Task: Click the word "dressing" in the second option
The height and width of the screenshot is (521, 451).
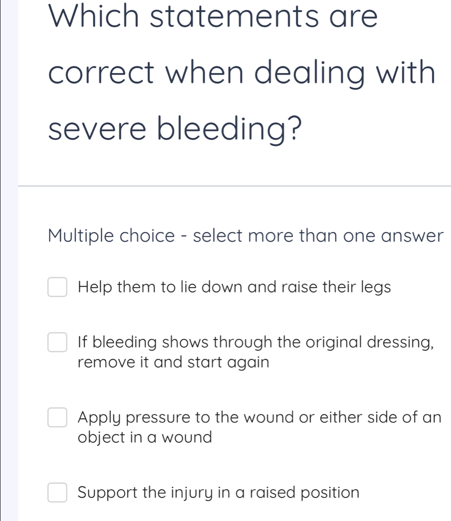Action: coord(399,343)
